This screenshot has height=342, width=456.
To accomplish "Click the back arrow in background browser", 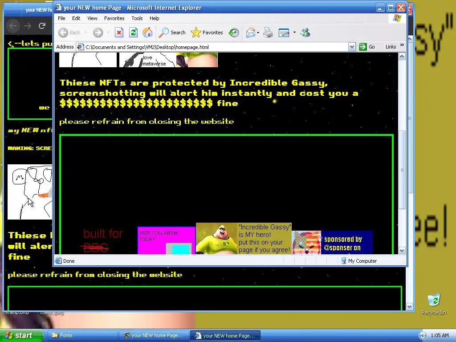I will [x=13, y=26].
